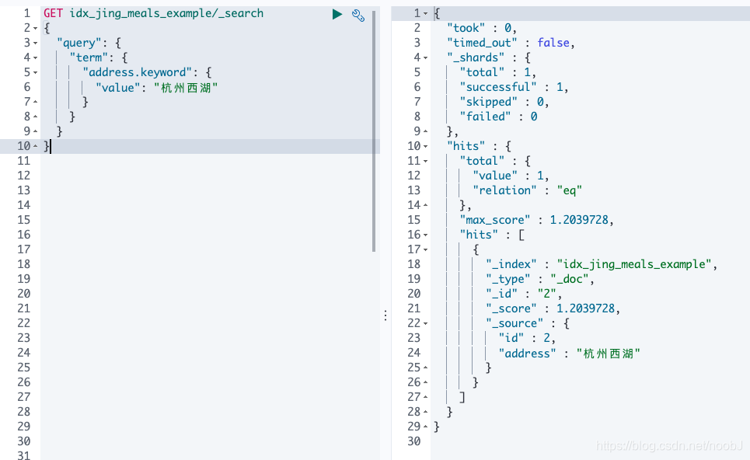Click the "address" 杭州西湖 line in response
This screenshot has height=460, width=750.
pyautogui.click(x=569, y=354)
